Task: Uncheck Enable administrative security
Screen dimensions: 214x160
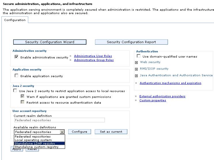Action: 16,57
